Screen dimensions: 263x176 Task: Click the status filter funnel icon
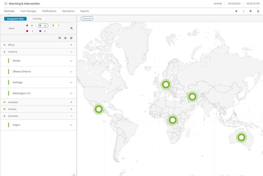[71, 29]
